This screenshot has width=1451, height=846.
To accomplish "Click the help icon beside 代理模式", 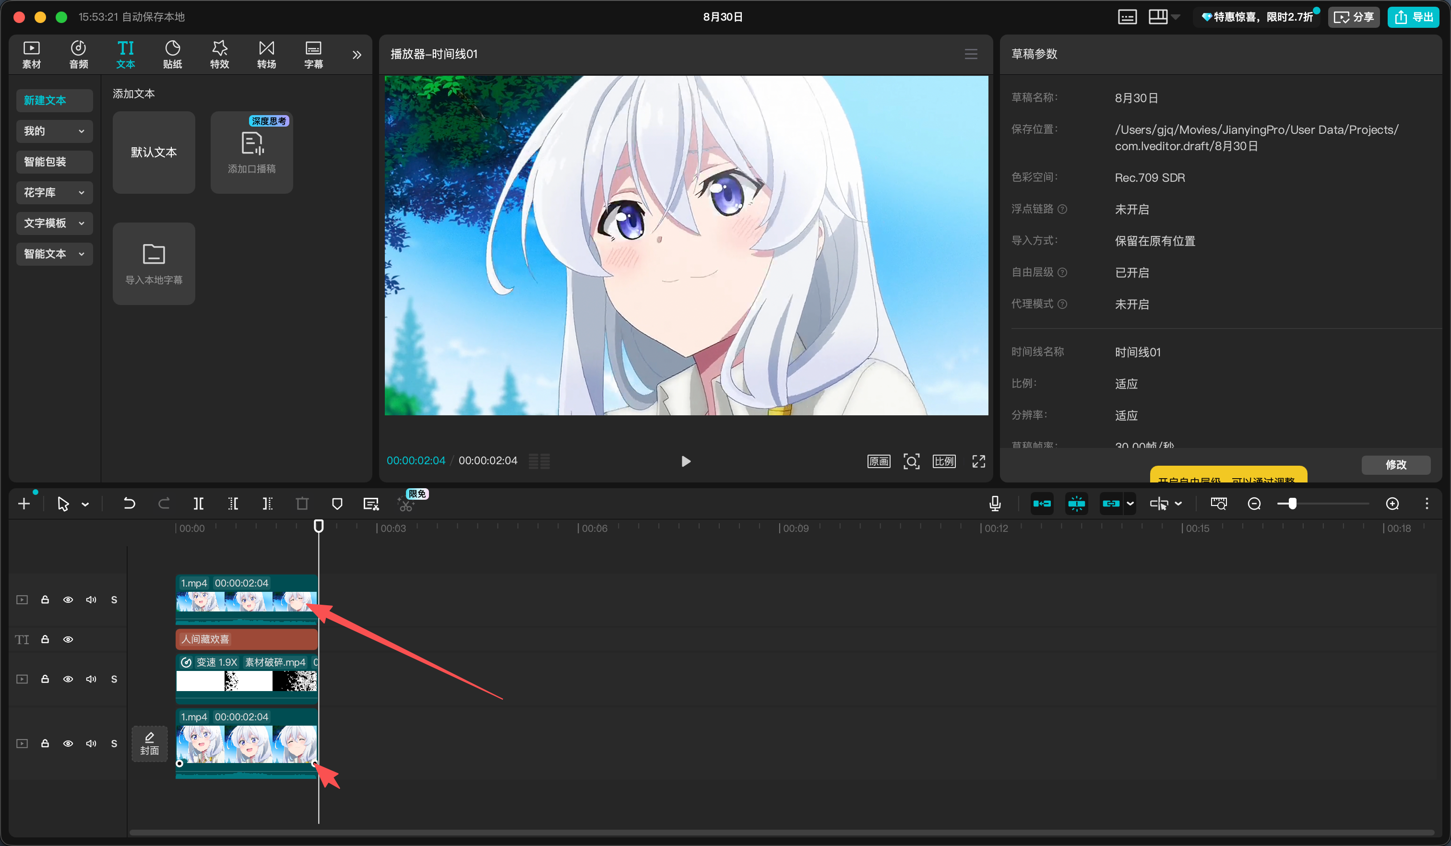I will coord(1062,304).
